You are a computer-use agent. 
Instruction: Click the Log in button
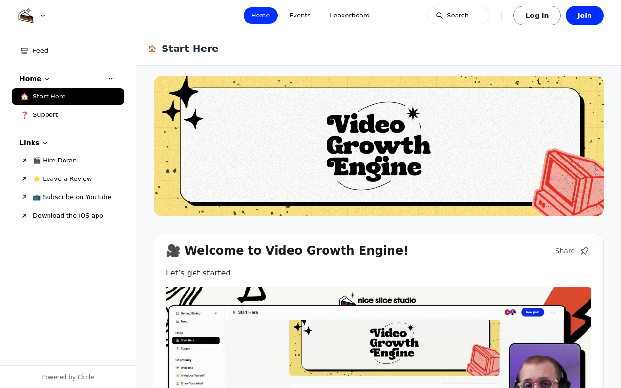tap(537, 16)
